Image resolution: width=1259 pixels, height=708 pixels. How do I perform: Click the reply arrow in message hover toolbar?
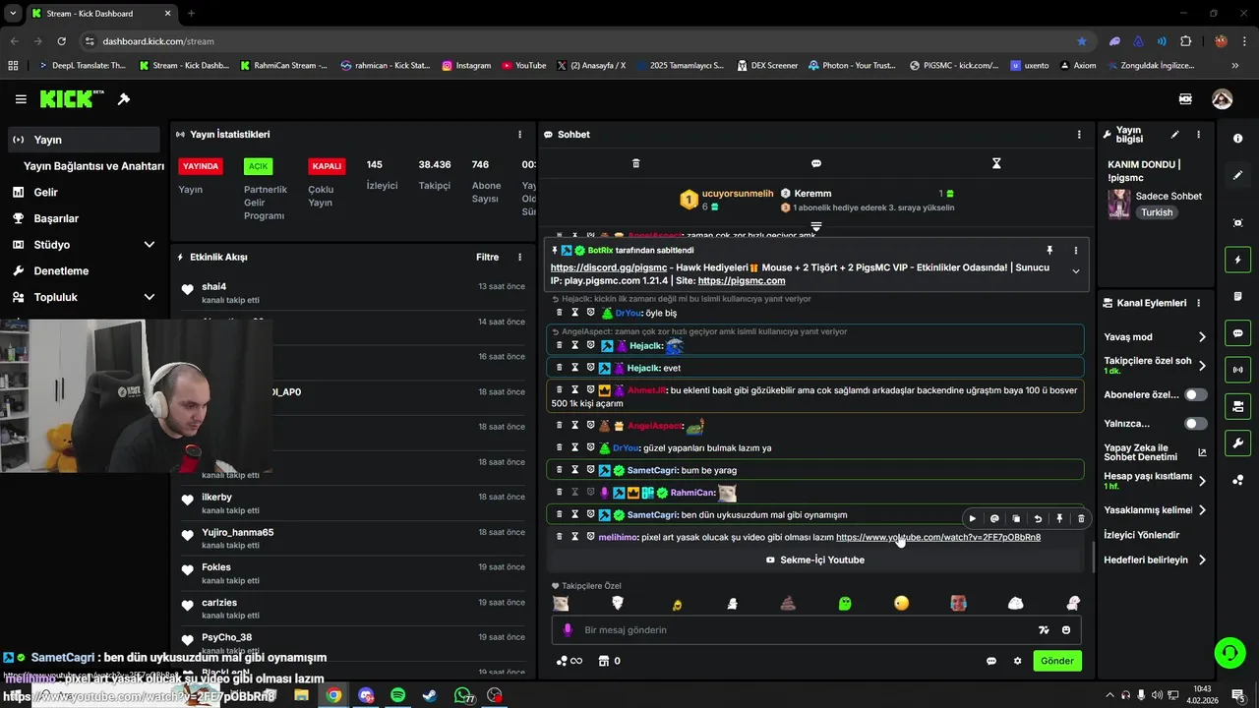1038,518
